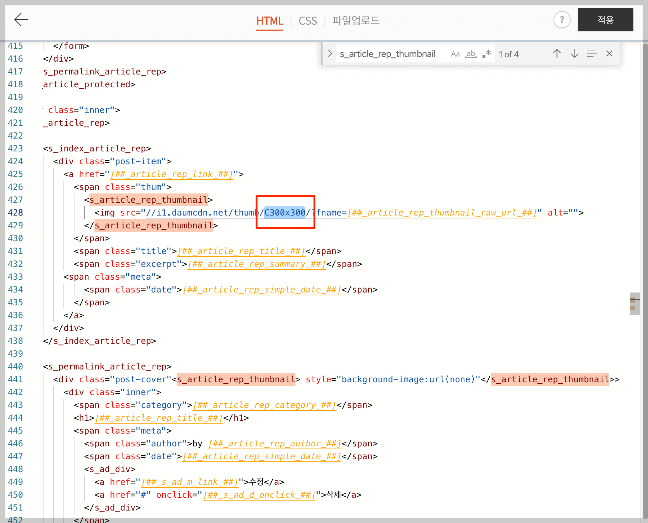Image resolution: width=648 pixels, height=523 pixels.
Task: Switch to the CSS tab
Action: point(308,21)
